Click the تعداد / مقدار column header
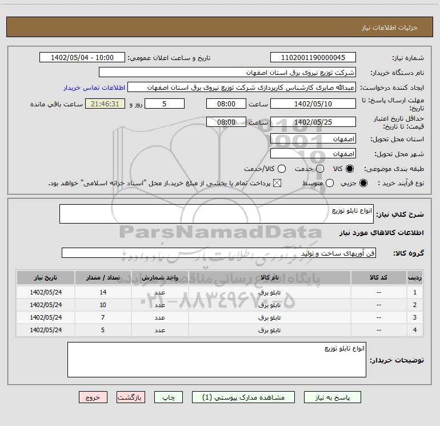This screenshot has width=440, height=426. point(103,277)
